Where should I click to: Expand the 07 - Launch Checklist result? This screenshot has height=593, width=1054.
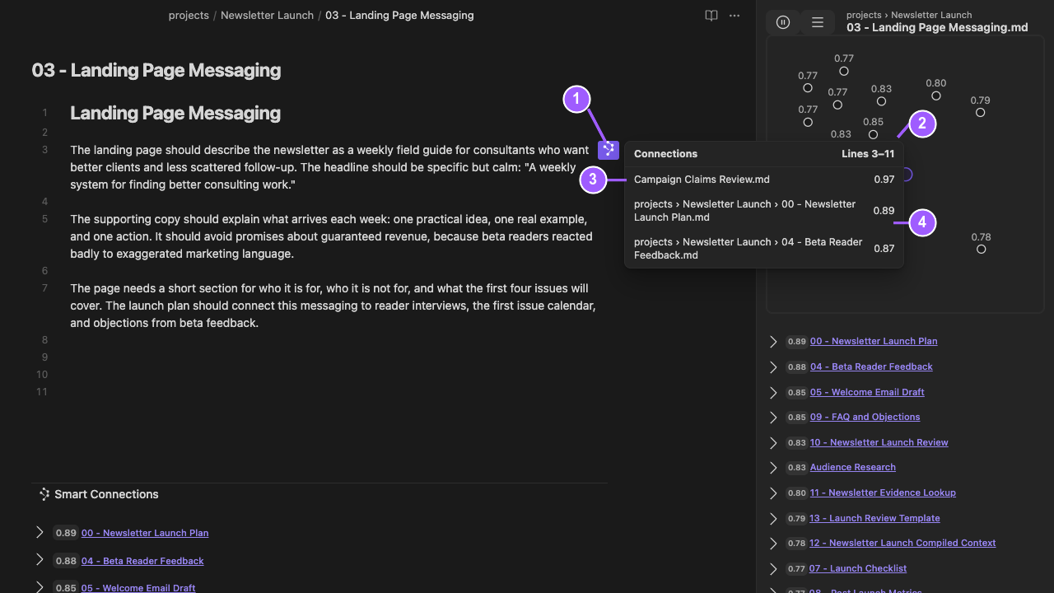point(773,568)
